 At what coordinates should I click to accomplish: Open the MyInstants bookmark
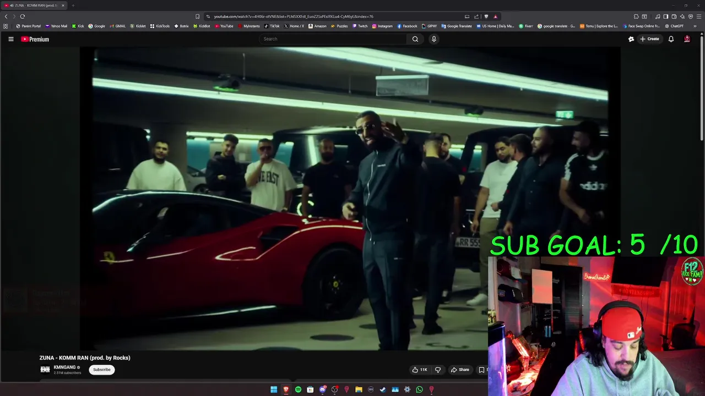click(x=249, y=26)
